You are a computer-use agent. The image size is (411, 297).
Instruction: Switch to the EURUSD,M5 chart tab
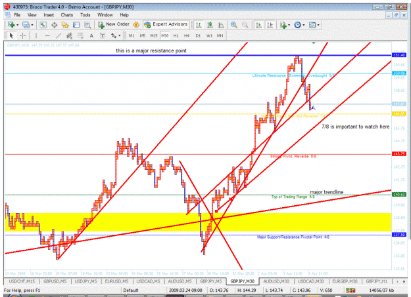click(x=116, y=281)
